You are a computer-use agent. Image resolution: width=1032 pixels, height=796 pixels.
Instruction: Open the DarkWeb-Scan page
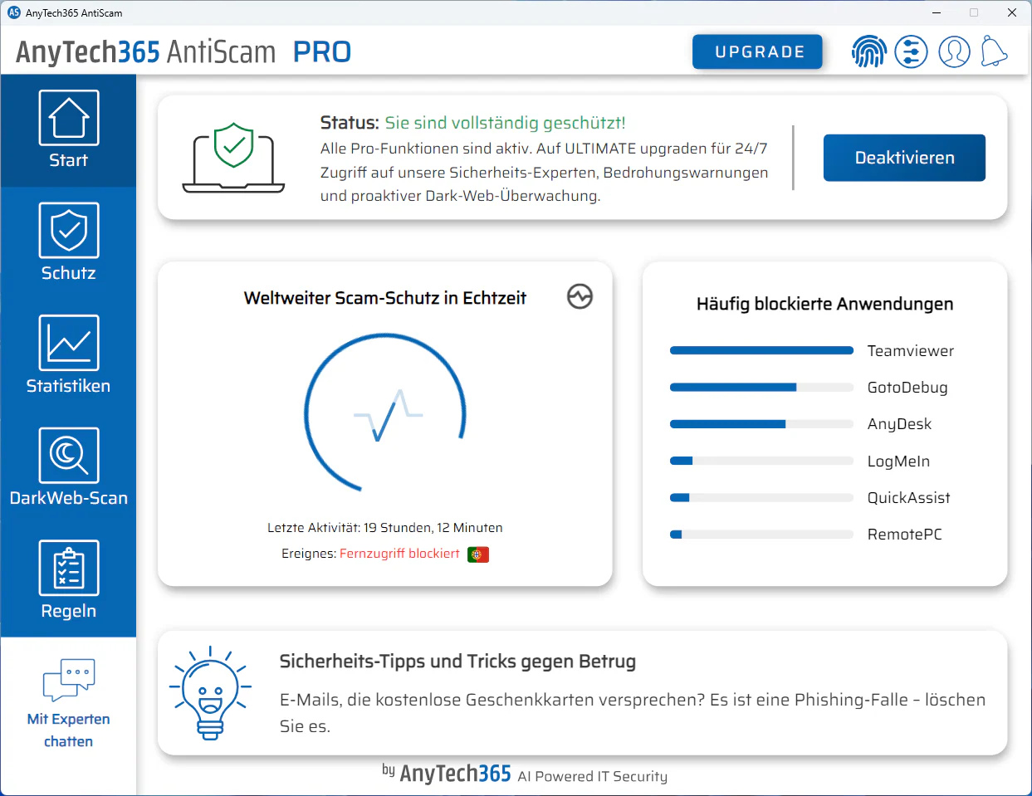68,467
